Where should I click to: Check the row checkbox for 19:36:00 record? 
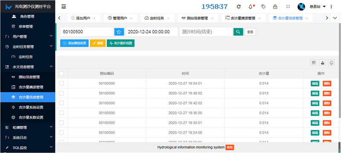point(61,113)
